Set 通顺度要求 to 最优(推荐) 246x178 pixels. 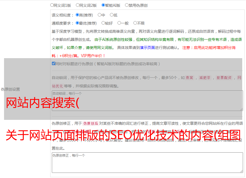[x=77, y=23]
